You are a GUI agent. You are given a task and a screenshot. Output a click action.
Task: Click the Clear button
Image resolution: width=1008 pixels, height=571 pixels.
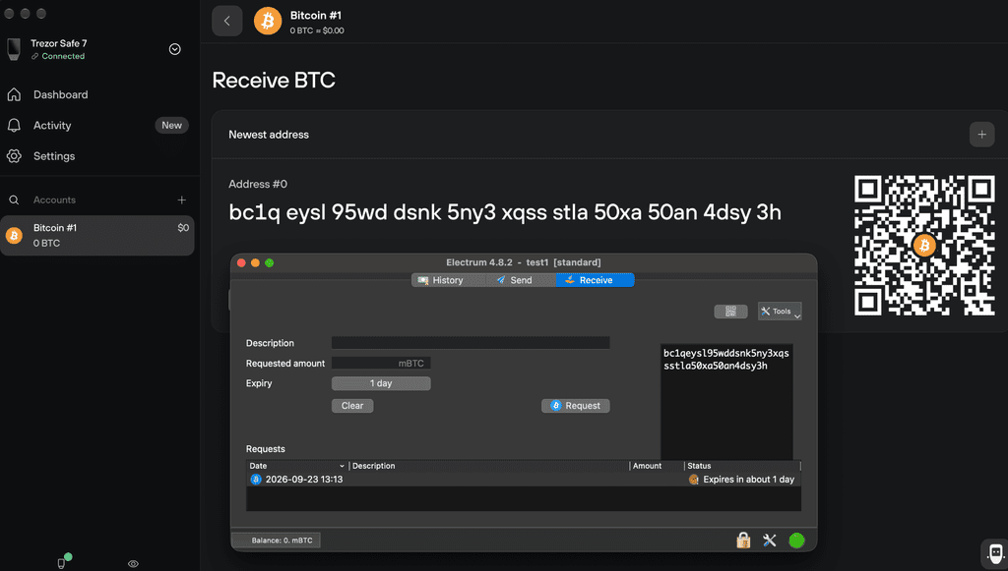point(352,406)
